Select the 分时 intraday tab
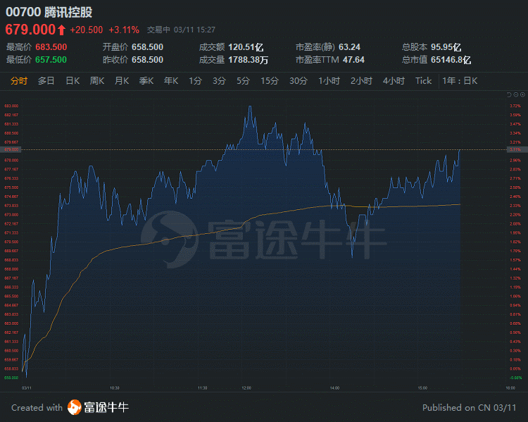The width and height of the screenshot is (528, 422). tap(19, 81)
